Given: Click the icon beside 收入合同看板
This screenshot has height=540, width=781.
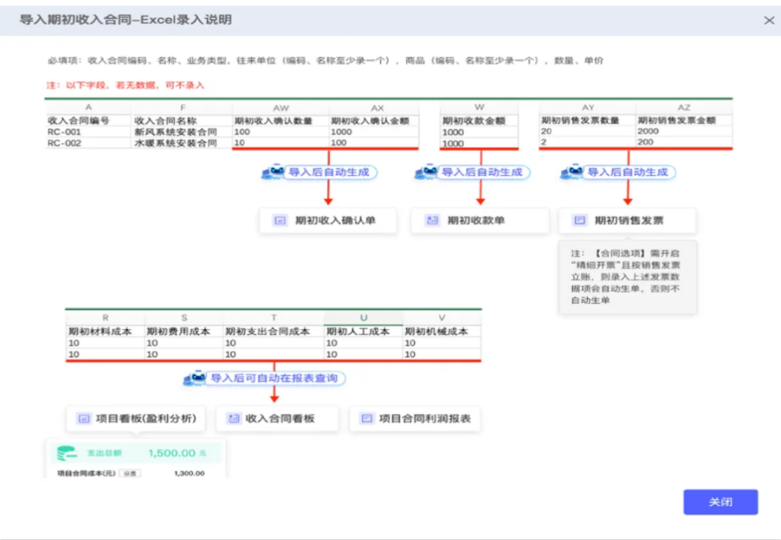Looking at the screenshot, I should click(233, 419).
